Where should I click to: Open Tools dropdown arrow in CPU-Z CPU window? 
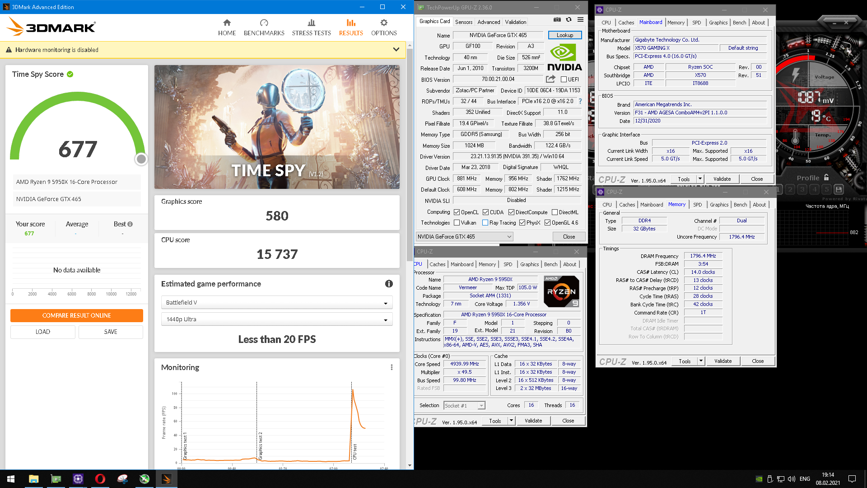pos(511,421)
